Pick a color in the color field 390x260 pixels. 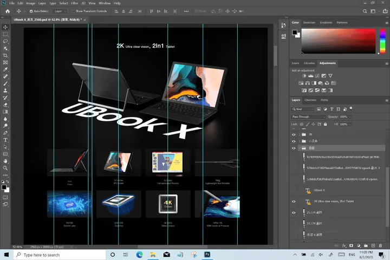click(339, 41)
